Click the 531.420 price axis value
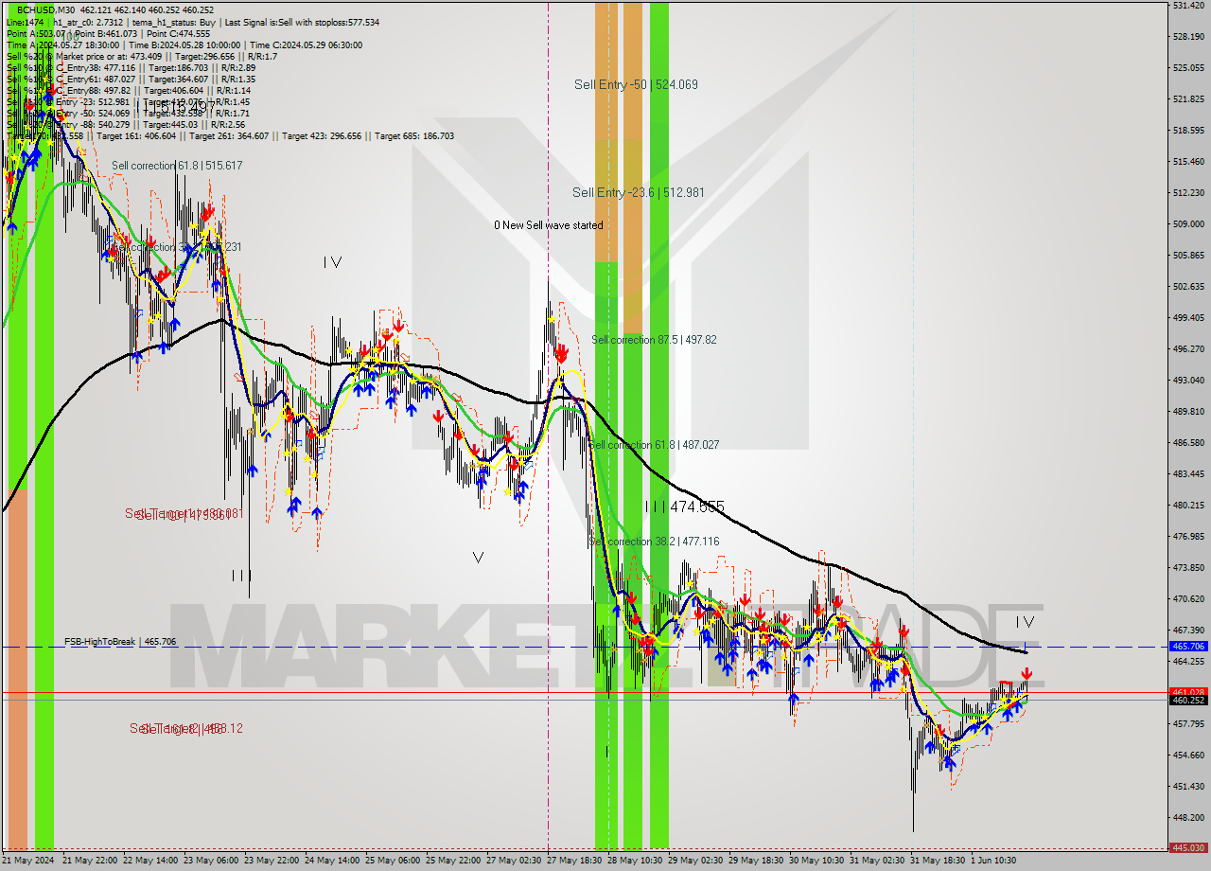The height and width of the screenshot is (871, 1211). tap(1187, 6)
